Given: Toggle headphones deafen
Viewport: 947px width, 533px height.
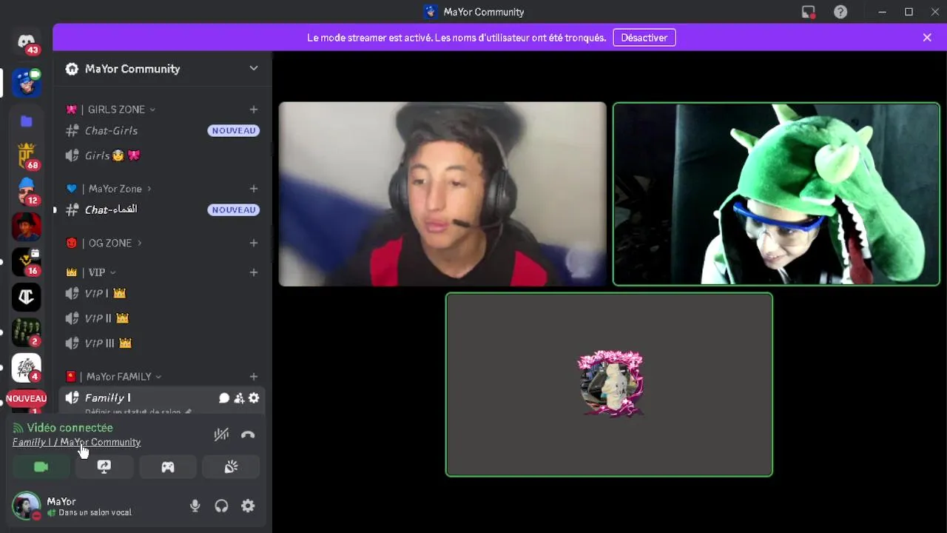Looking at the screenshot, I should pyautogui.click(x=221, y=506).
